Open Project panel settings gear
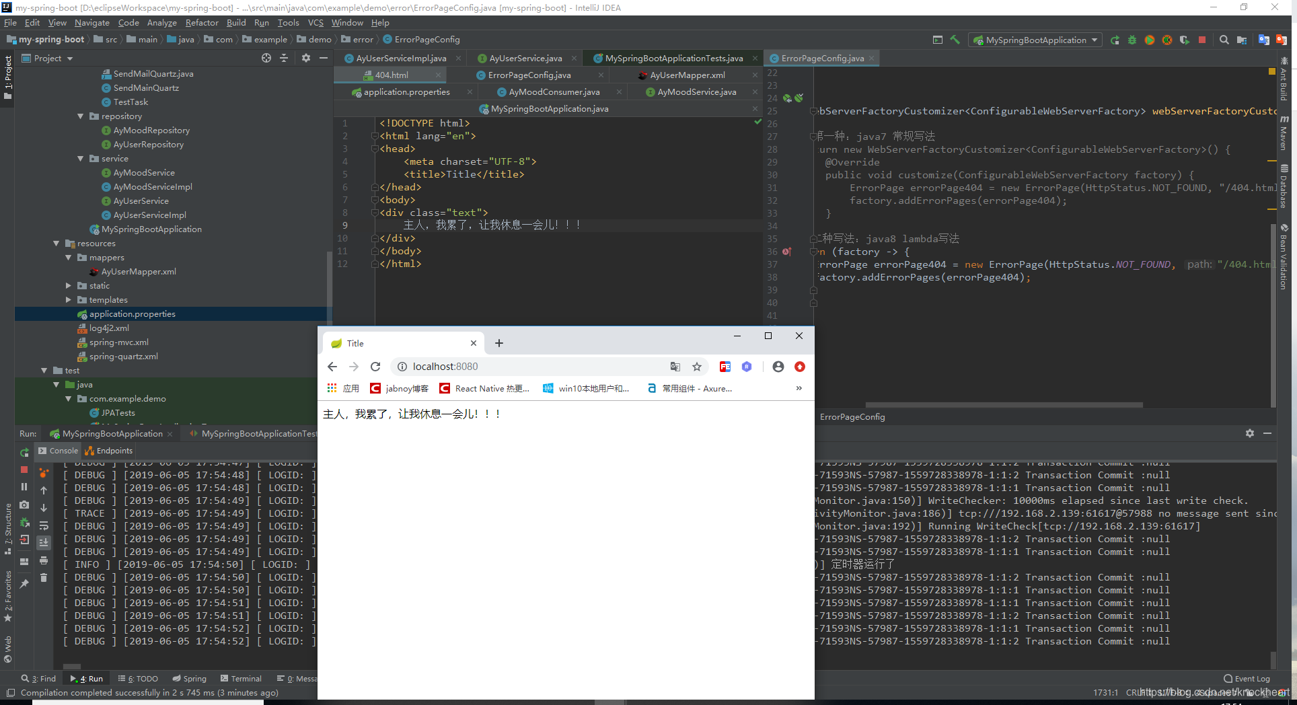 306,58
